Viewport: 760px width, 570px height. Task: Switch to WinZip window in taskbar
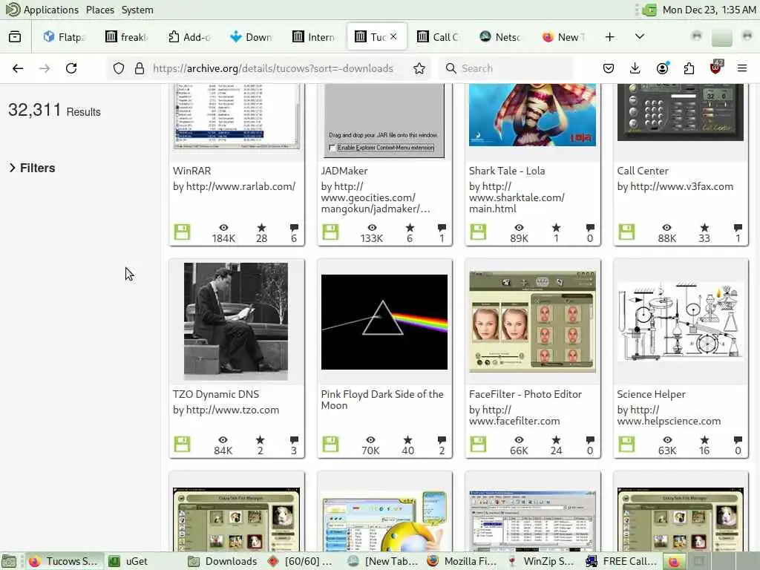542,561
